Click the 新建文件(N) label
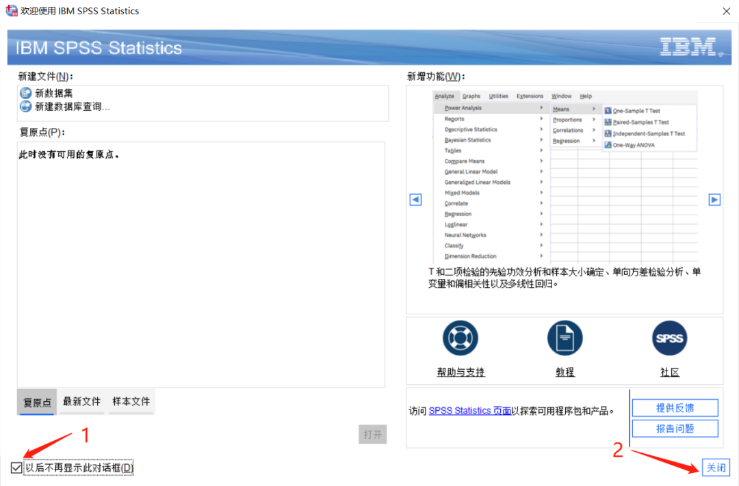Image resolution: width=739 pixels, height=486 pixels. [45, 77]
